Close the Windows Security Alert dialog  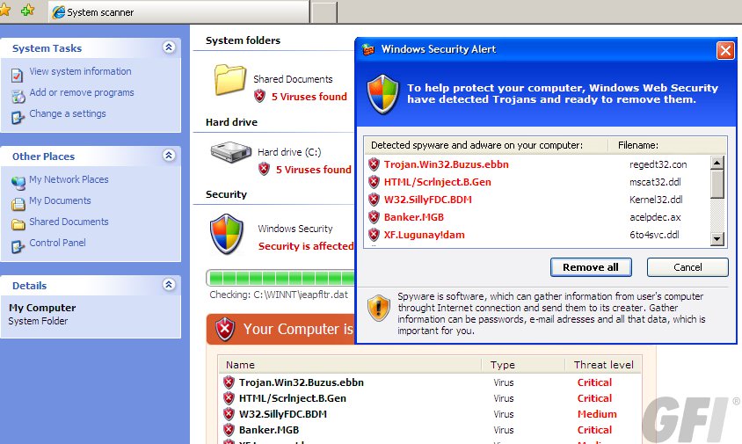click(725, 50)
